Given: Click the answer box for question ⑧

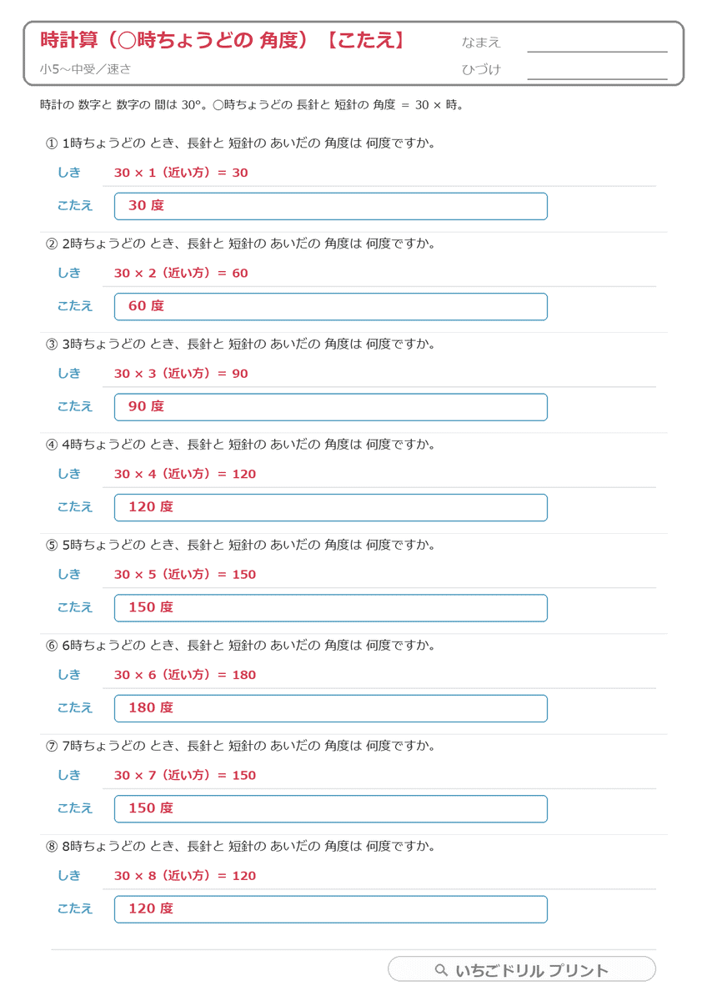Looking at the screenshot, I should [x=331, y=909].
